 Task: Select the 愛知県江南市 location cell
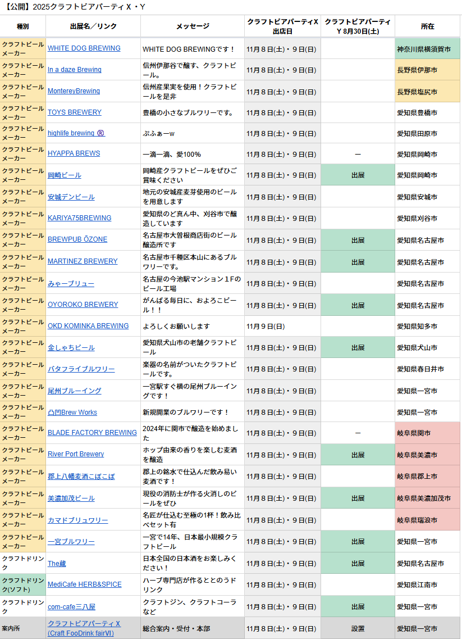427,585
